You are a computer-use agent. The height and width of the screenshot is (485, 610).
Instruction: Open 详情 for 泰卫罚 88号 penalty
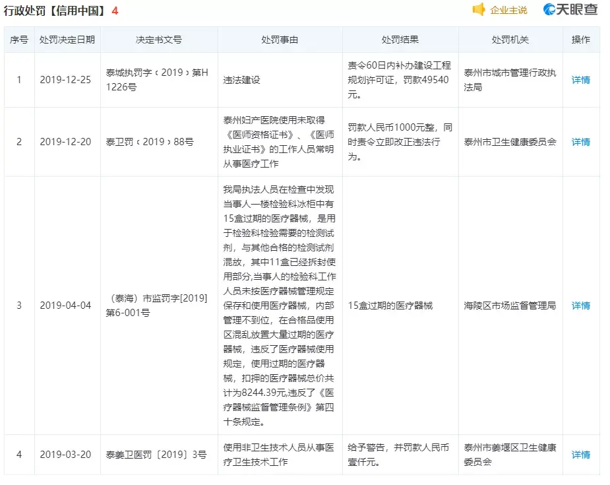point(581,142)
